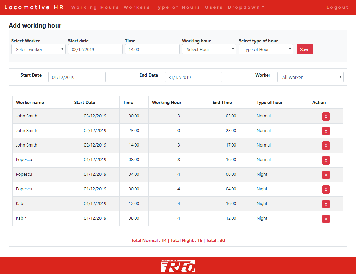Viewport: 356px width, 274px height.
Task: Delete John Smith's 03/12/2019 00:00 entry
Action: 326,117
